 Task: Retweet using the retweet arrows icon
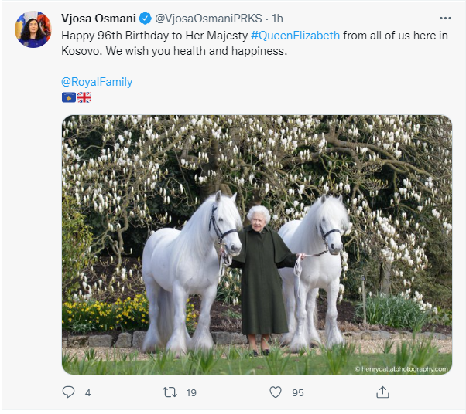170,392
